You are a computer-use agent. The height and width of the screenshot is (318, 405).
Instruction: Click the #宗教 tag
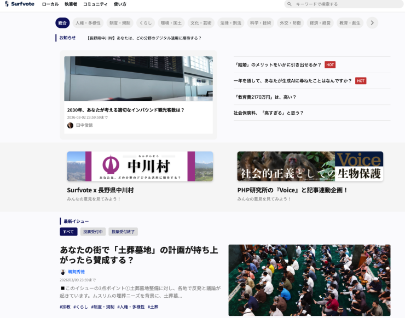(65, 307)
